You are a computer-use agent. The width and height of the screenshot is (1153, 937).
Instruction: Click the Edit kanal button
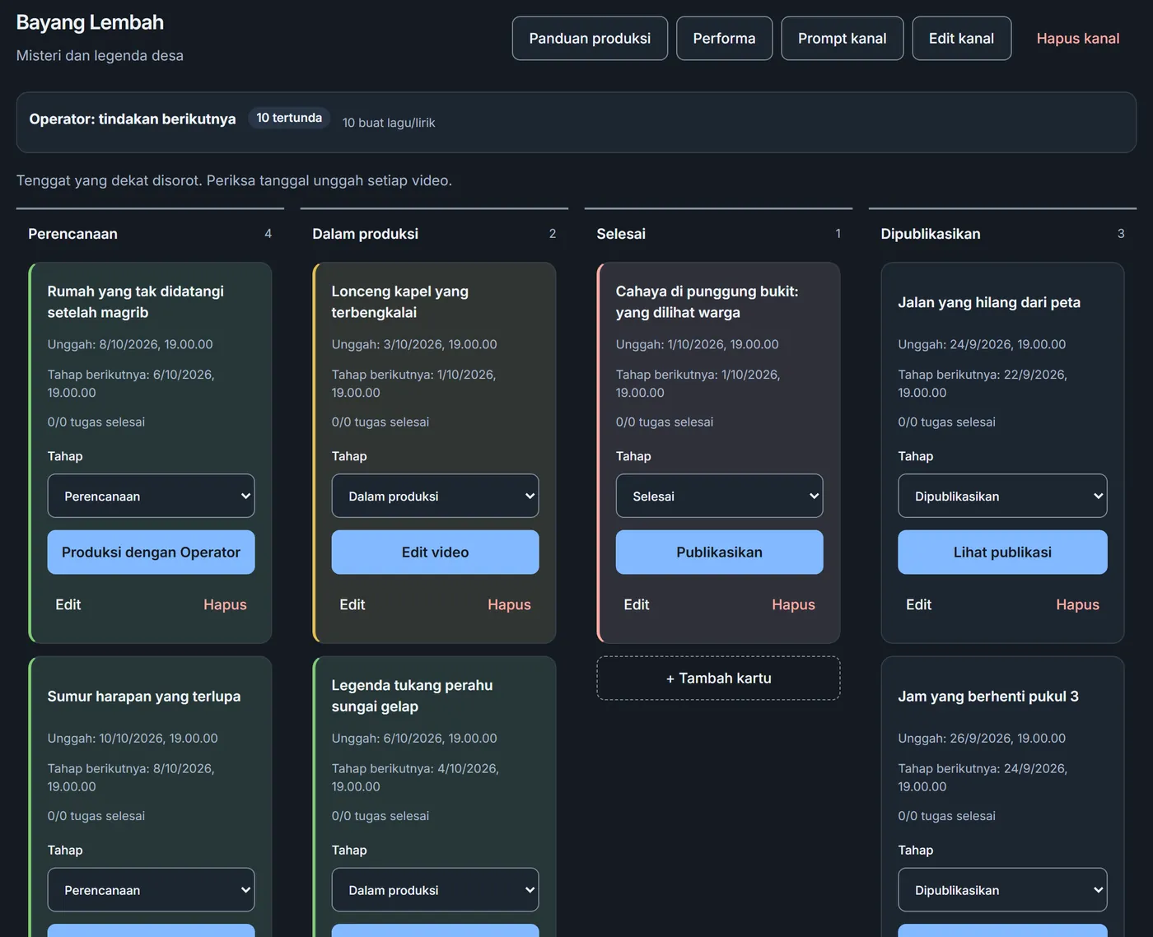coord(961,39)
